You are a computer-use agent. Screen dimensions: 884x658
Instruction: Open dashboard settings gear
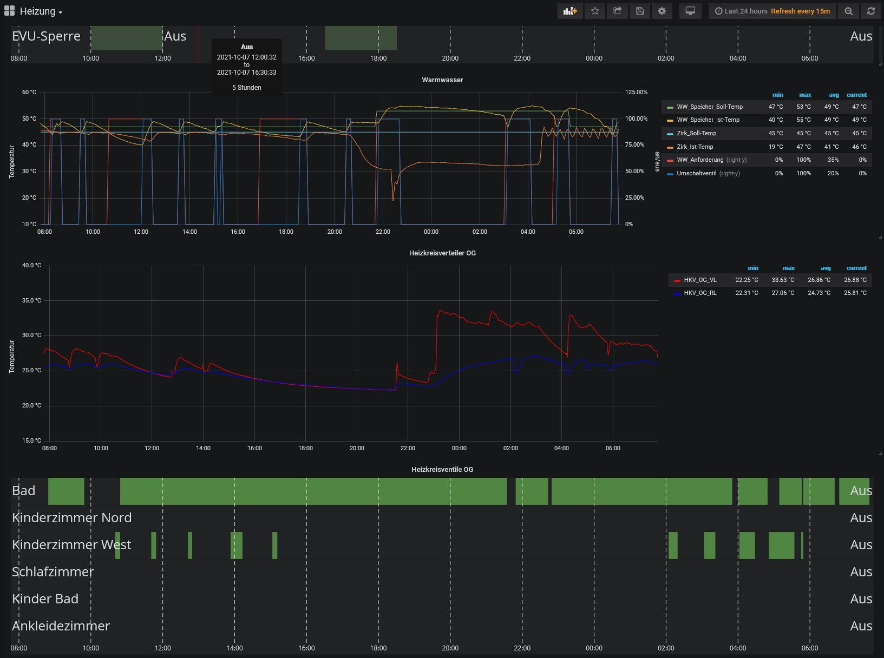662,11
